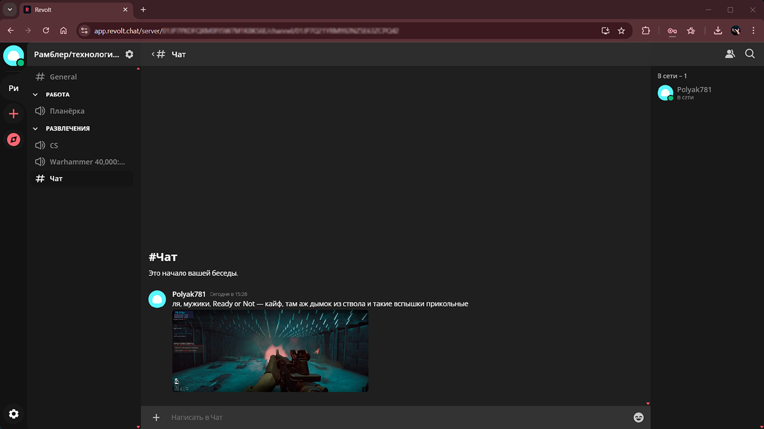Open browser home page
Viewport: 764px width, 429px height.
click(64, 31)
